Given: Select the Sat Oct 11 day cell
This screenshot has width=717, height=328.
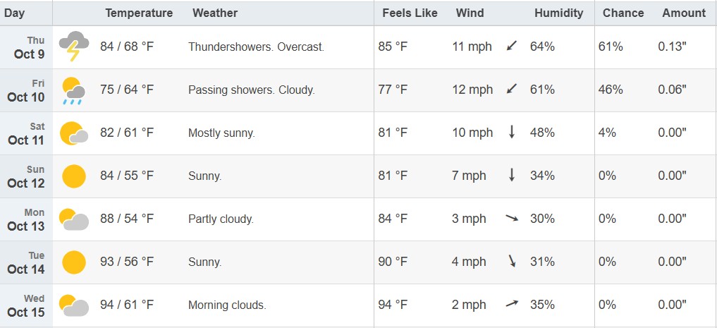Looking at the screenshot, I should click(27, 133).
